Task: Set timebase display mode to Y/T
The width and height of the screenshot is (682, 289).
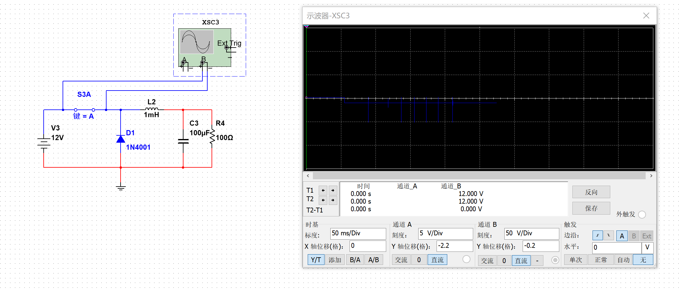Action: (316, 260)
